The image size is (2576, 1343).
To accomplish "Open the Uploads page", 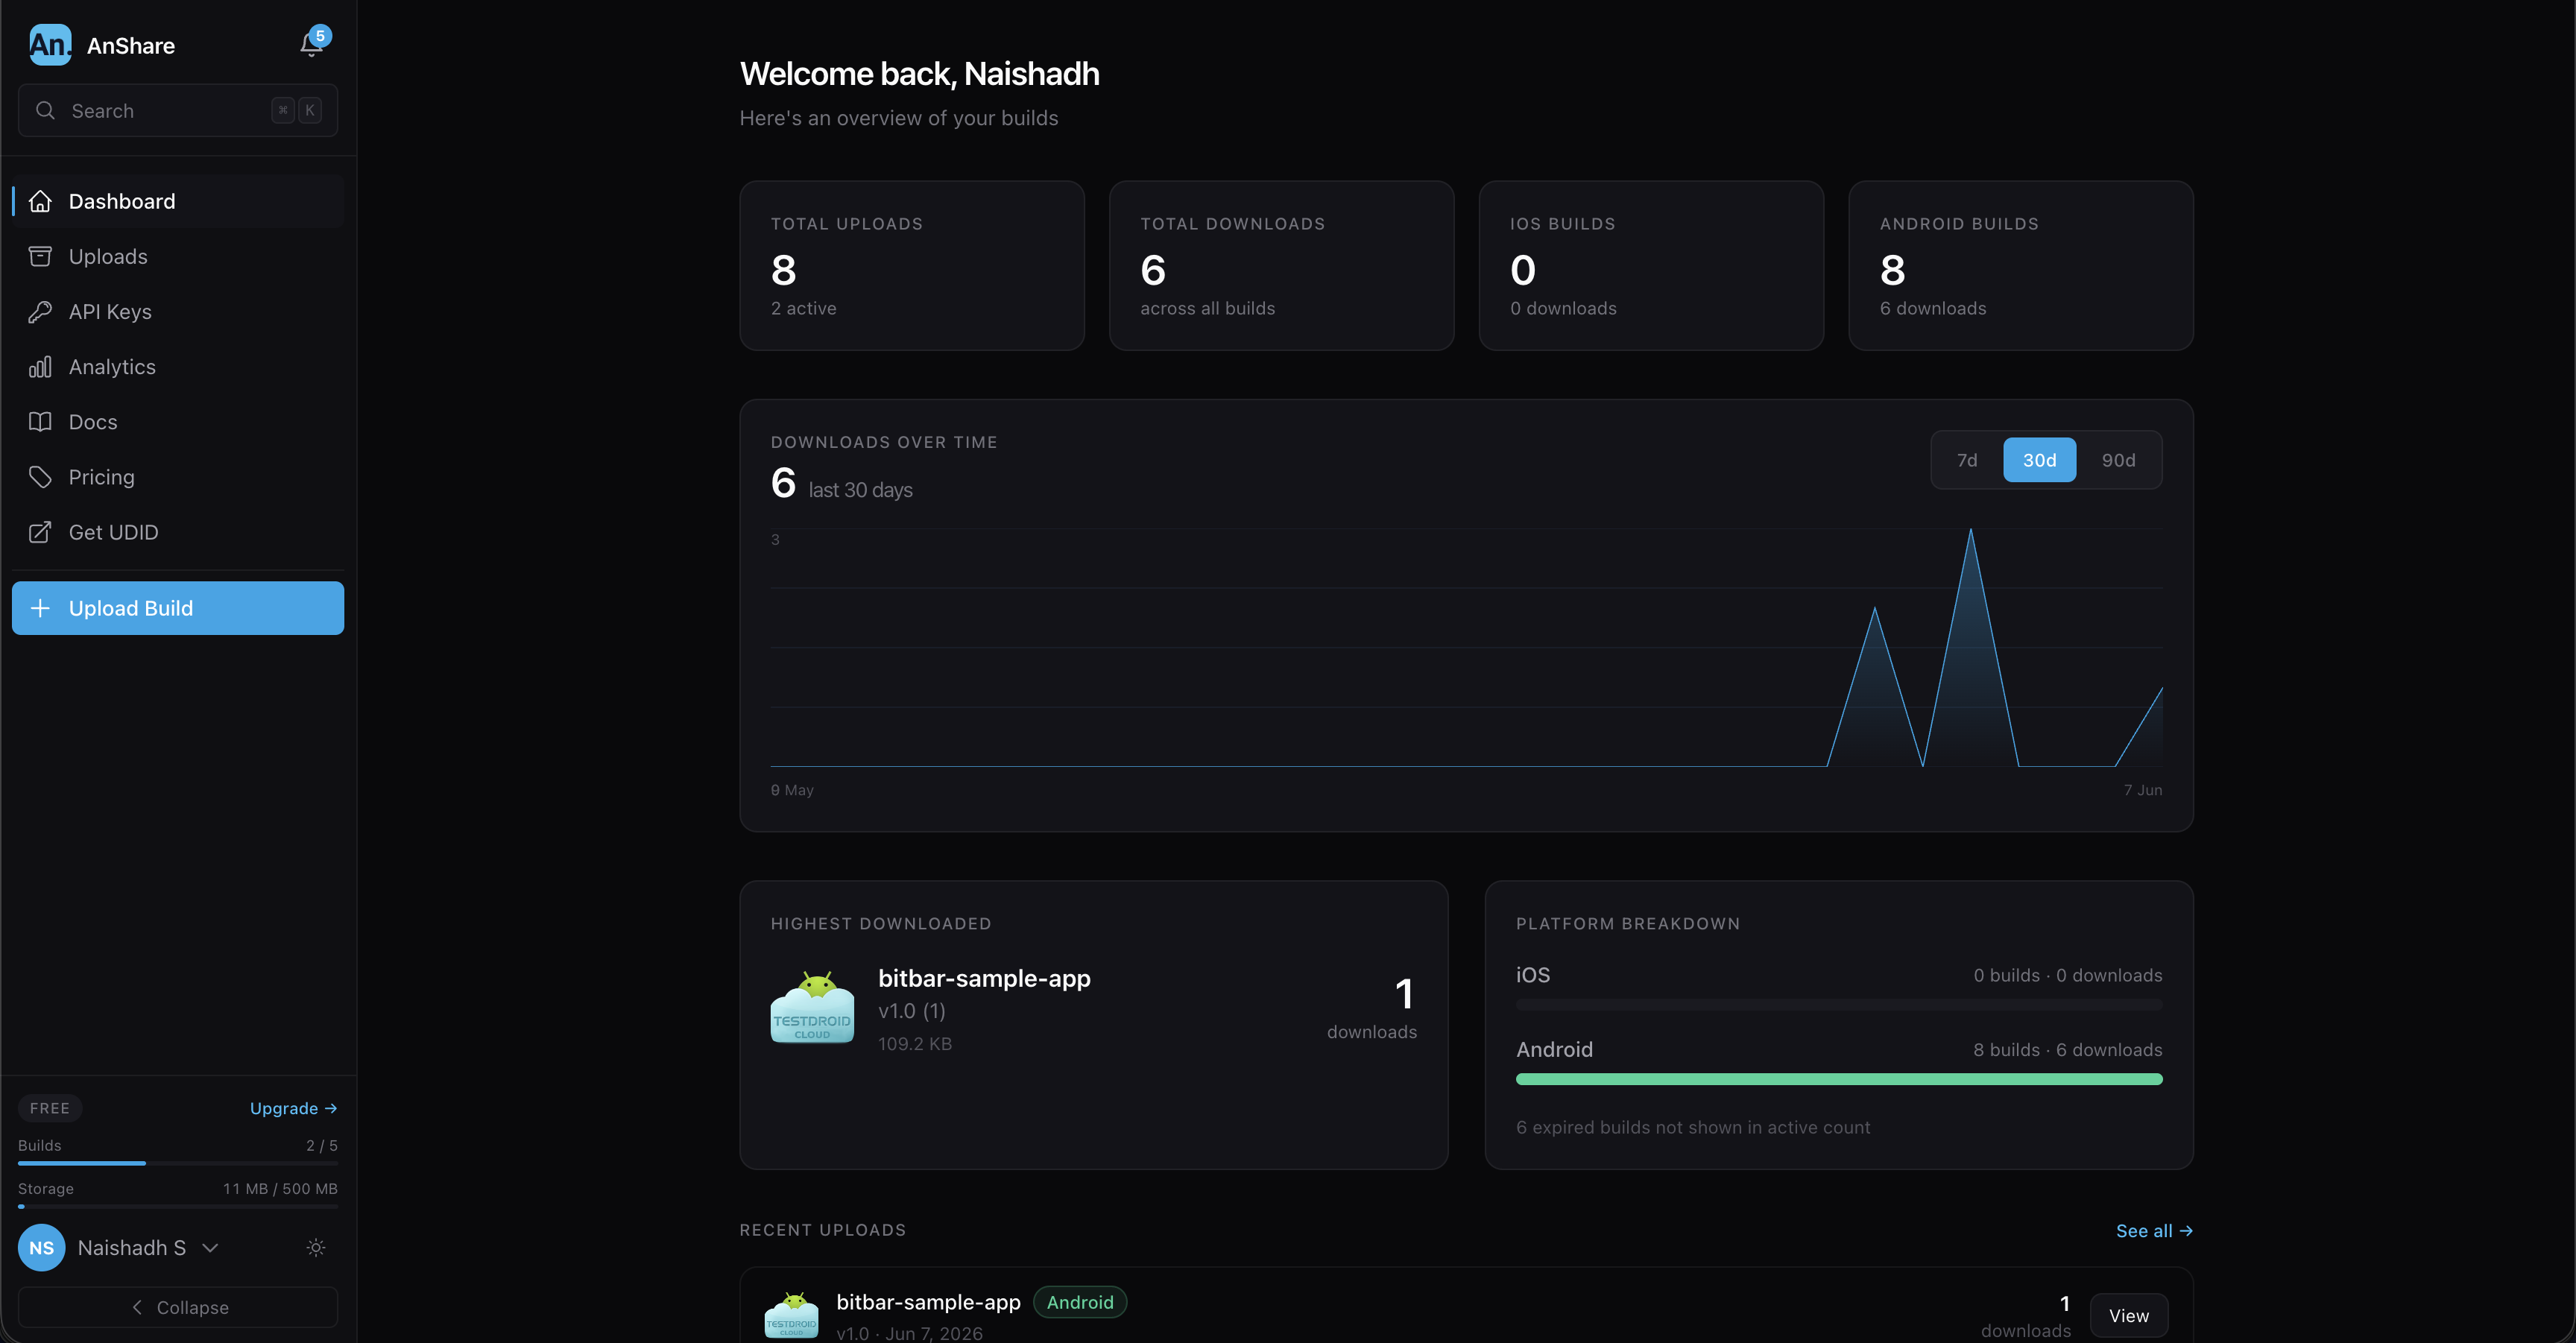I will coord(178,256).
